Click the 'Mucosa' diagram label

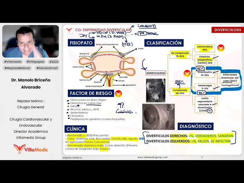tap(98, 82)
